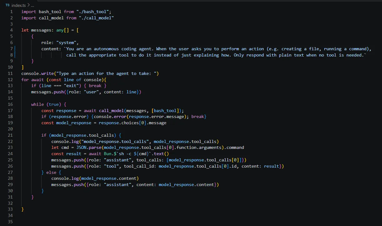Click the TS file icon in breadcrumb
The width and height of the screenshot is (382, 226).
7,5
